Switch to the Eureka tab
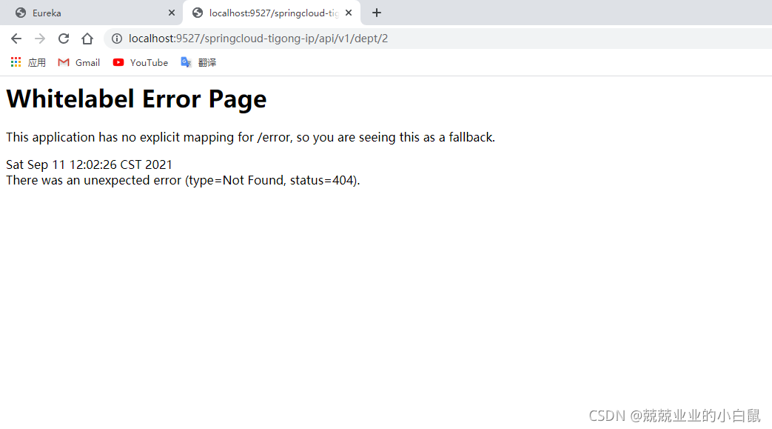 tap(92, 13)
